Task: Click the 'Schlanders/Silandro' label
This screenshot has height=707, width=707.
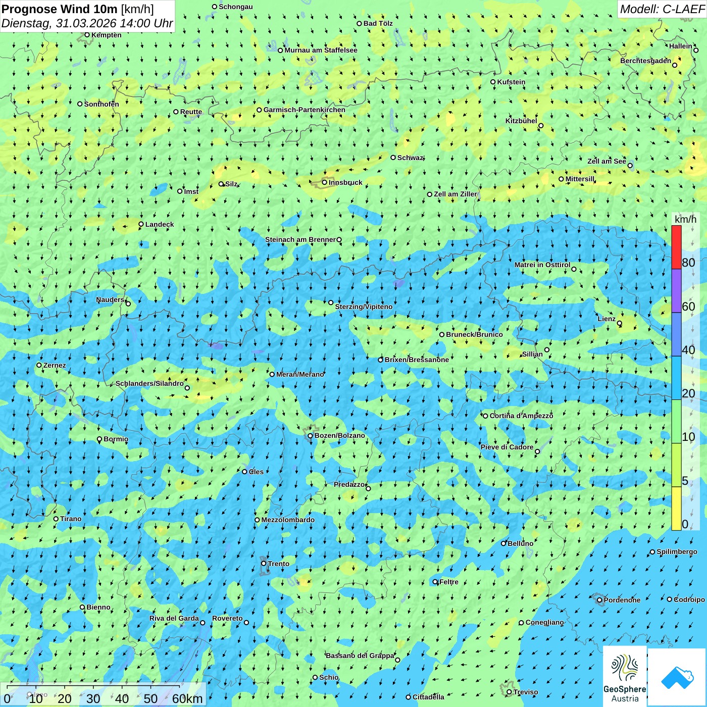Action: click(x=149, y=383)
